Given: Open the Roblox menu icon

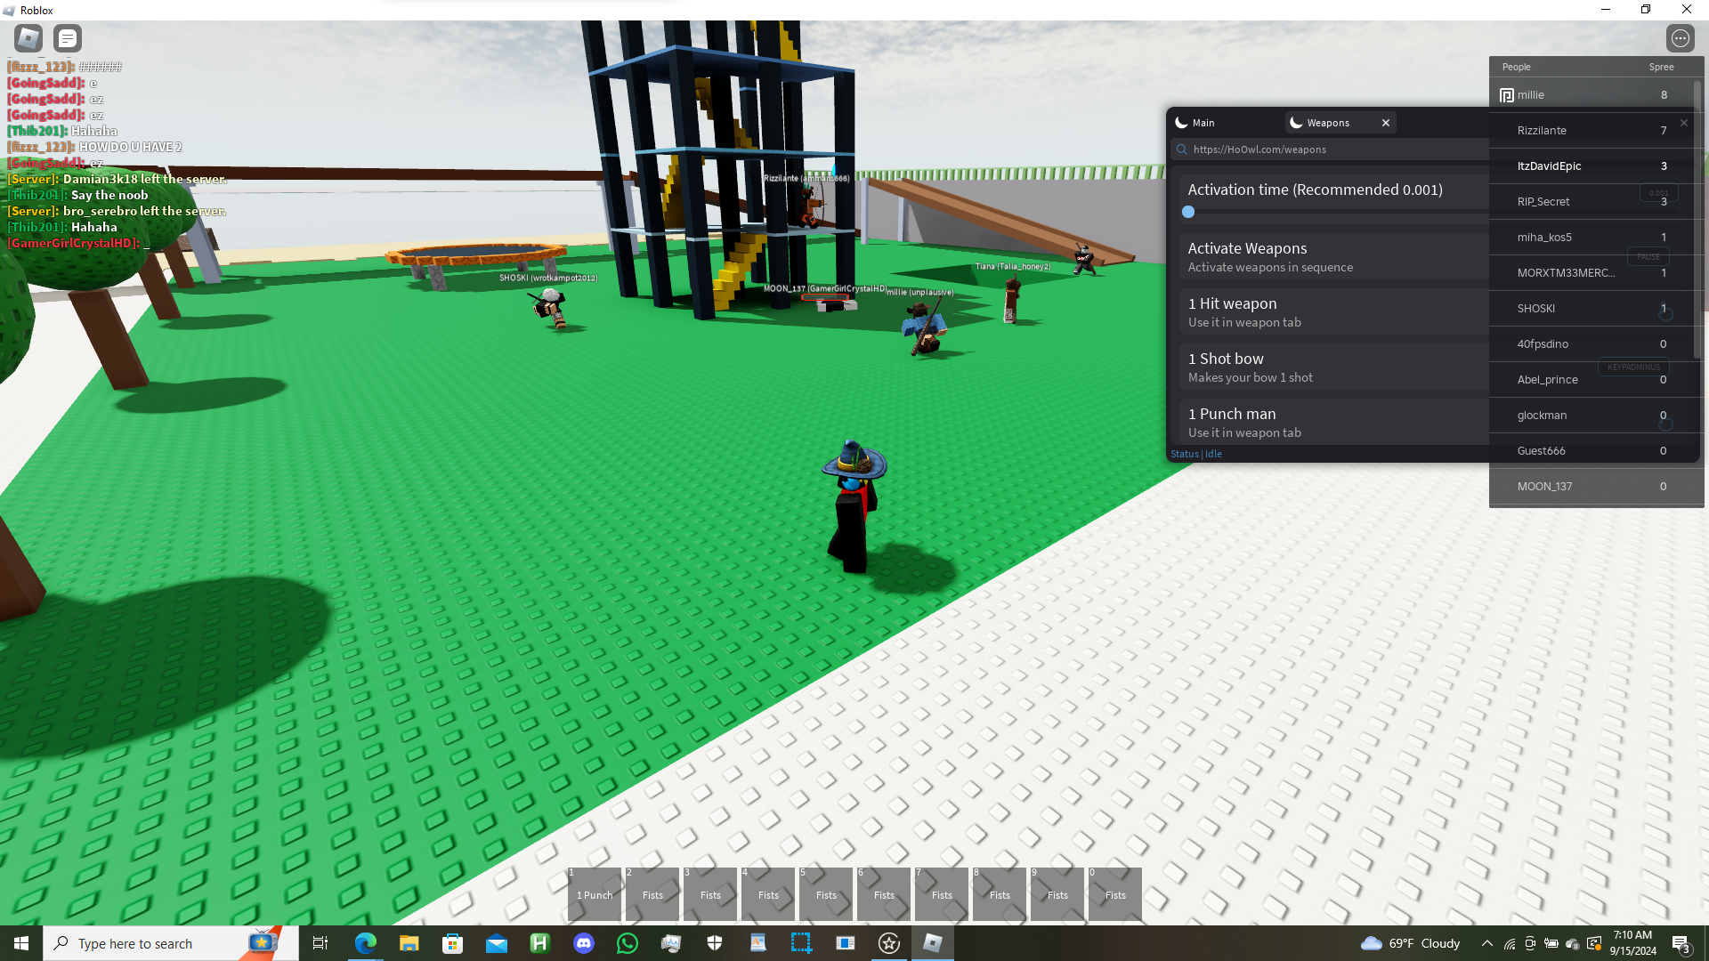Looking at the screenshot, I should coord(28,38).
